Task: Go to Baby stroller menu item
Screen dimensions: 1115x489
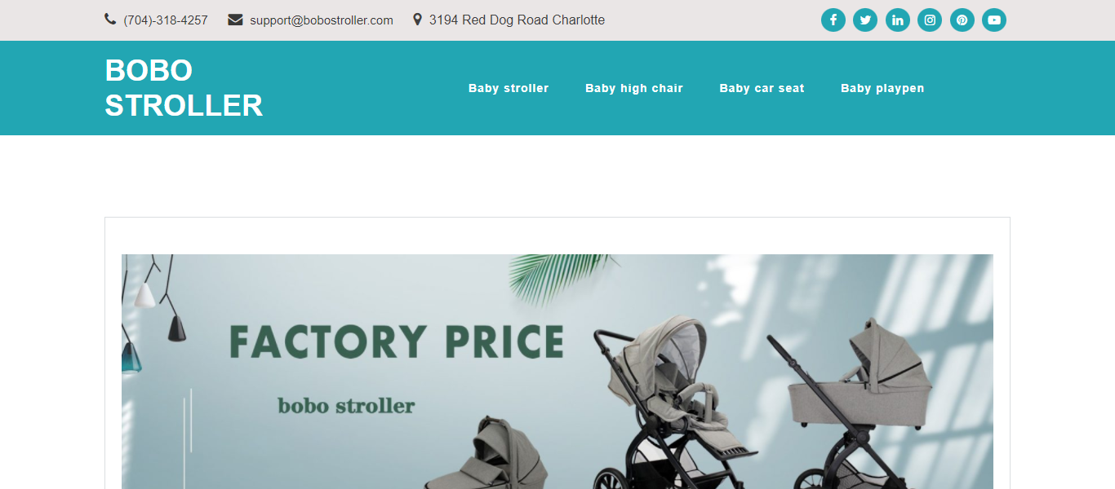Action: tap(509, 88)
